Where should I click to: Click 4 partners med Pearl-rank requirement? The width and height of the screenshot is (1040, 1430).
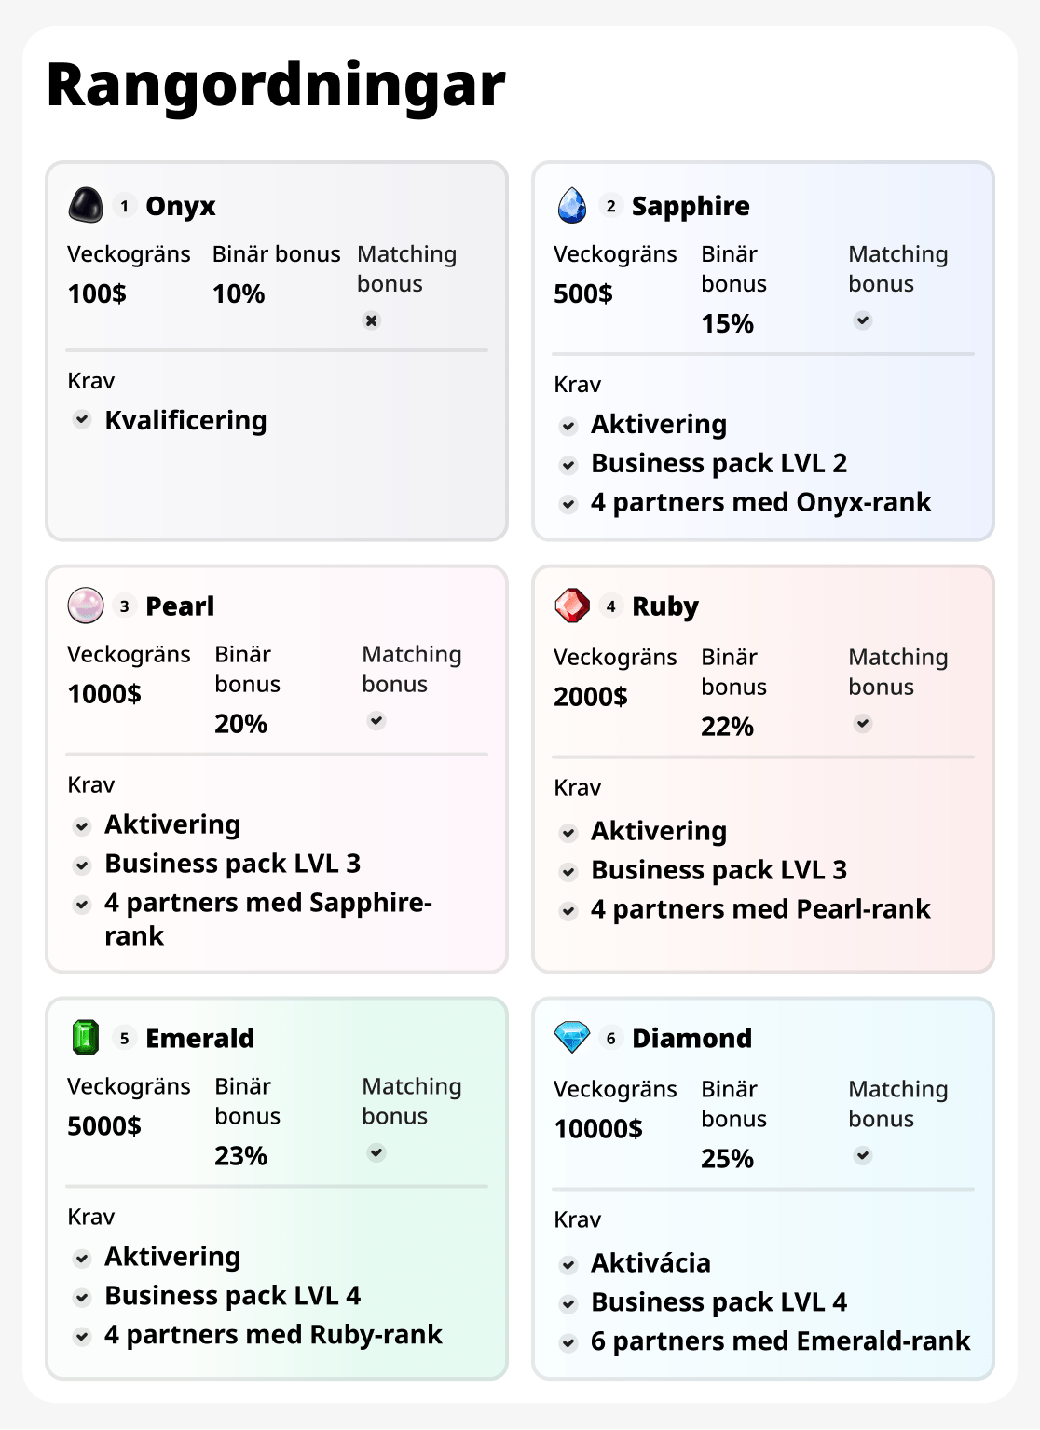(x=760, y=909)
